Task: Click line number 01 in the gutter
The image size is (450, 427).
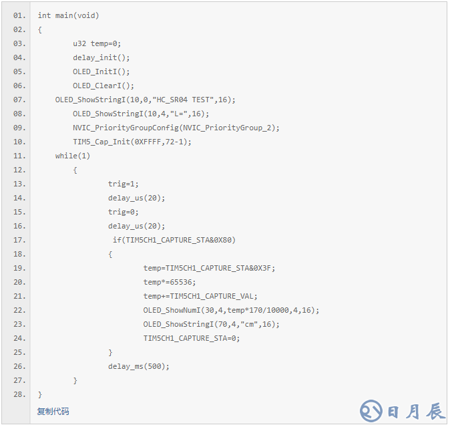Action: pyautogui.click(x=19, y=15)
